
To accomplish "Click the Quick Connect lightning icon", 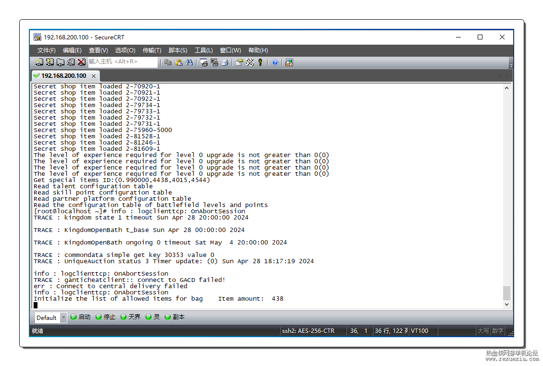I will [50, 62].
